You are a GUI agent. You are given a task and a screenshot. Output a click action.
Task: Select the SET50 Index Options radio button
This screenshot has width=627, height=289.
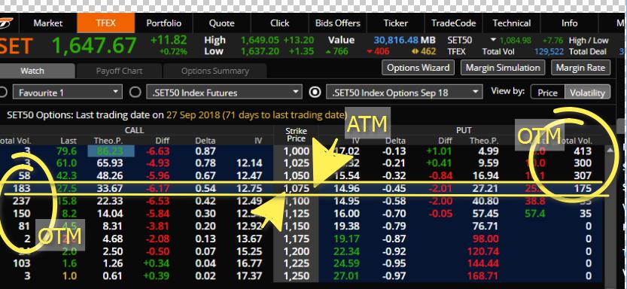point(315,93)
